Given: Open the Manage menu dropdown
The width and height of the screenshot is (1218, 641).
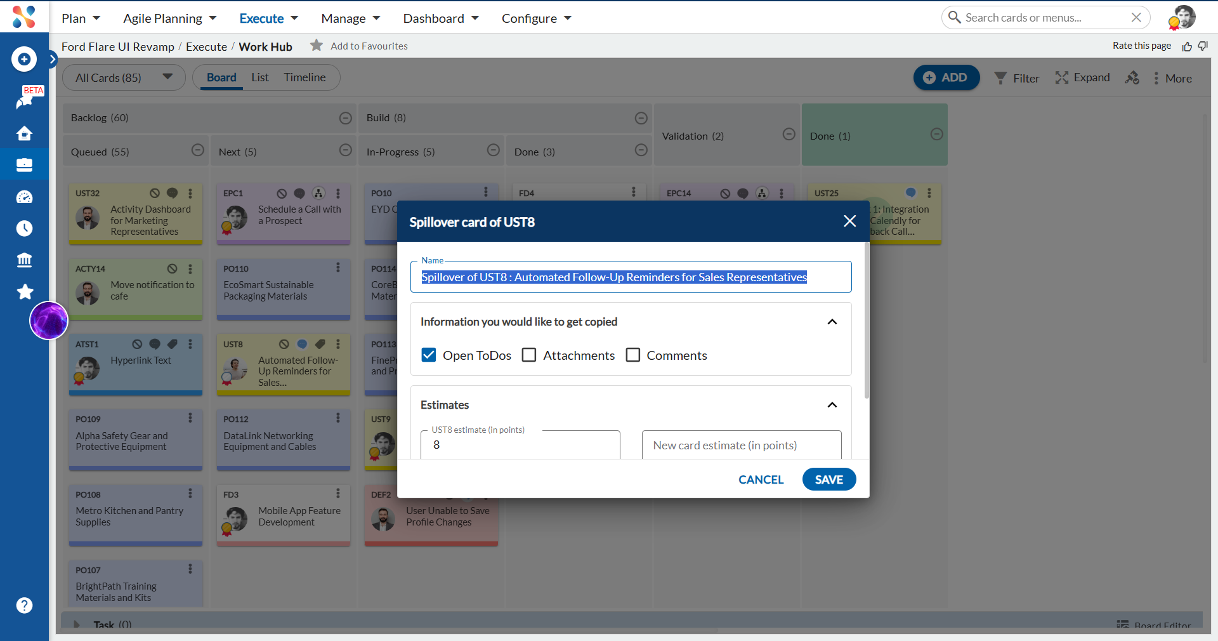Looking at the screenshot, I should pyautogui.click(x=351, y=18).
